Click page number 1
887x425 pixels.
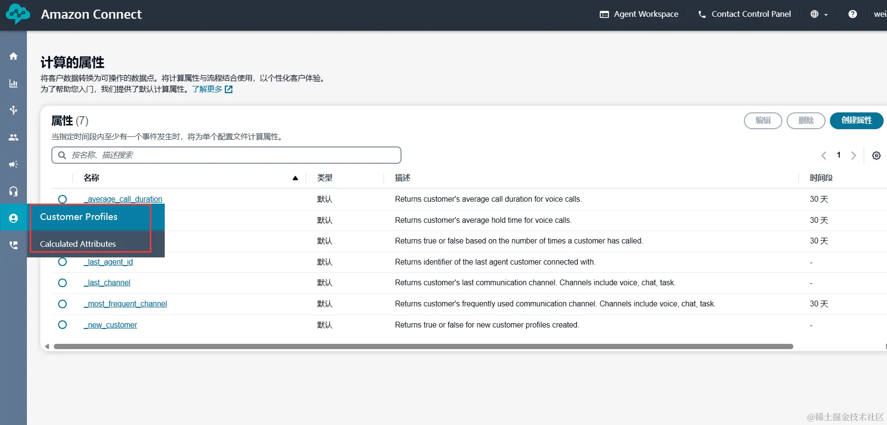click(x=838, y=155)
